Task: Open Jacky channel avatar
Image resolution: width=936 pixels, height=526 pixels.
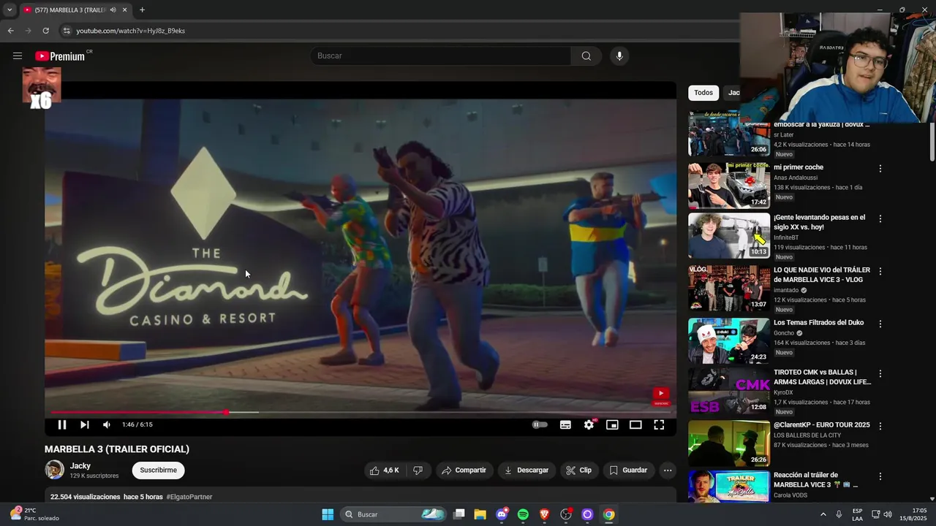Action: (x=55, y=470)
